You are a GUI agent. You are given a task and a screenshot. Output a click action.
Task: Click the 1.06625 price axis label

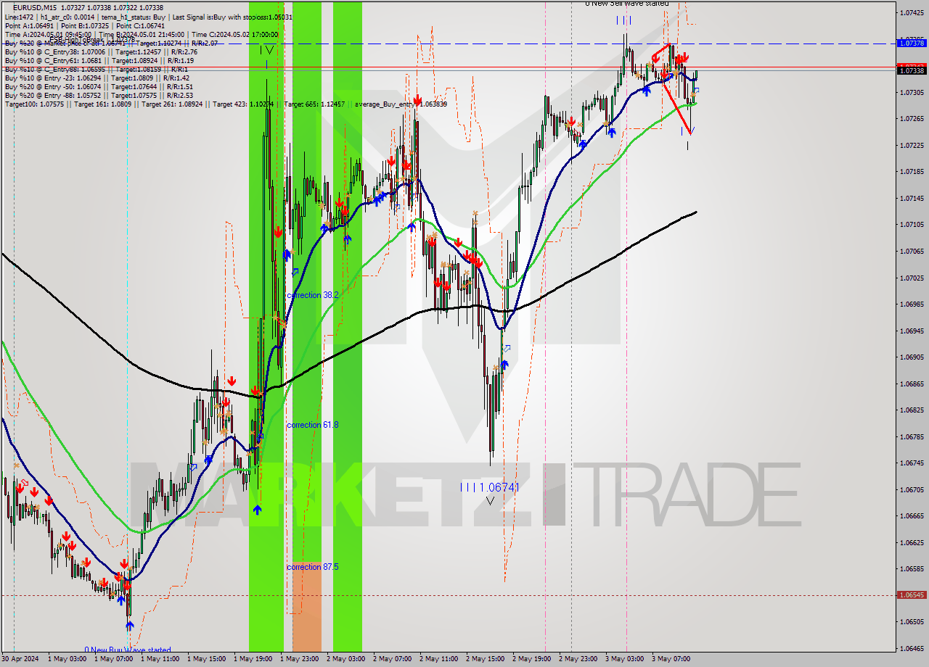(x=912, y=542)
